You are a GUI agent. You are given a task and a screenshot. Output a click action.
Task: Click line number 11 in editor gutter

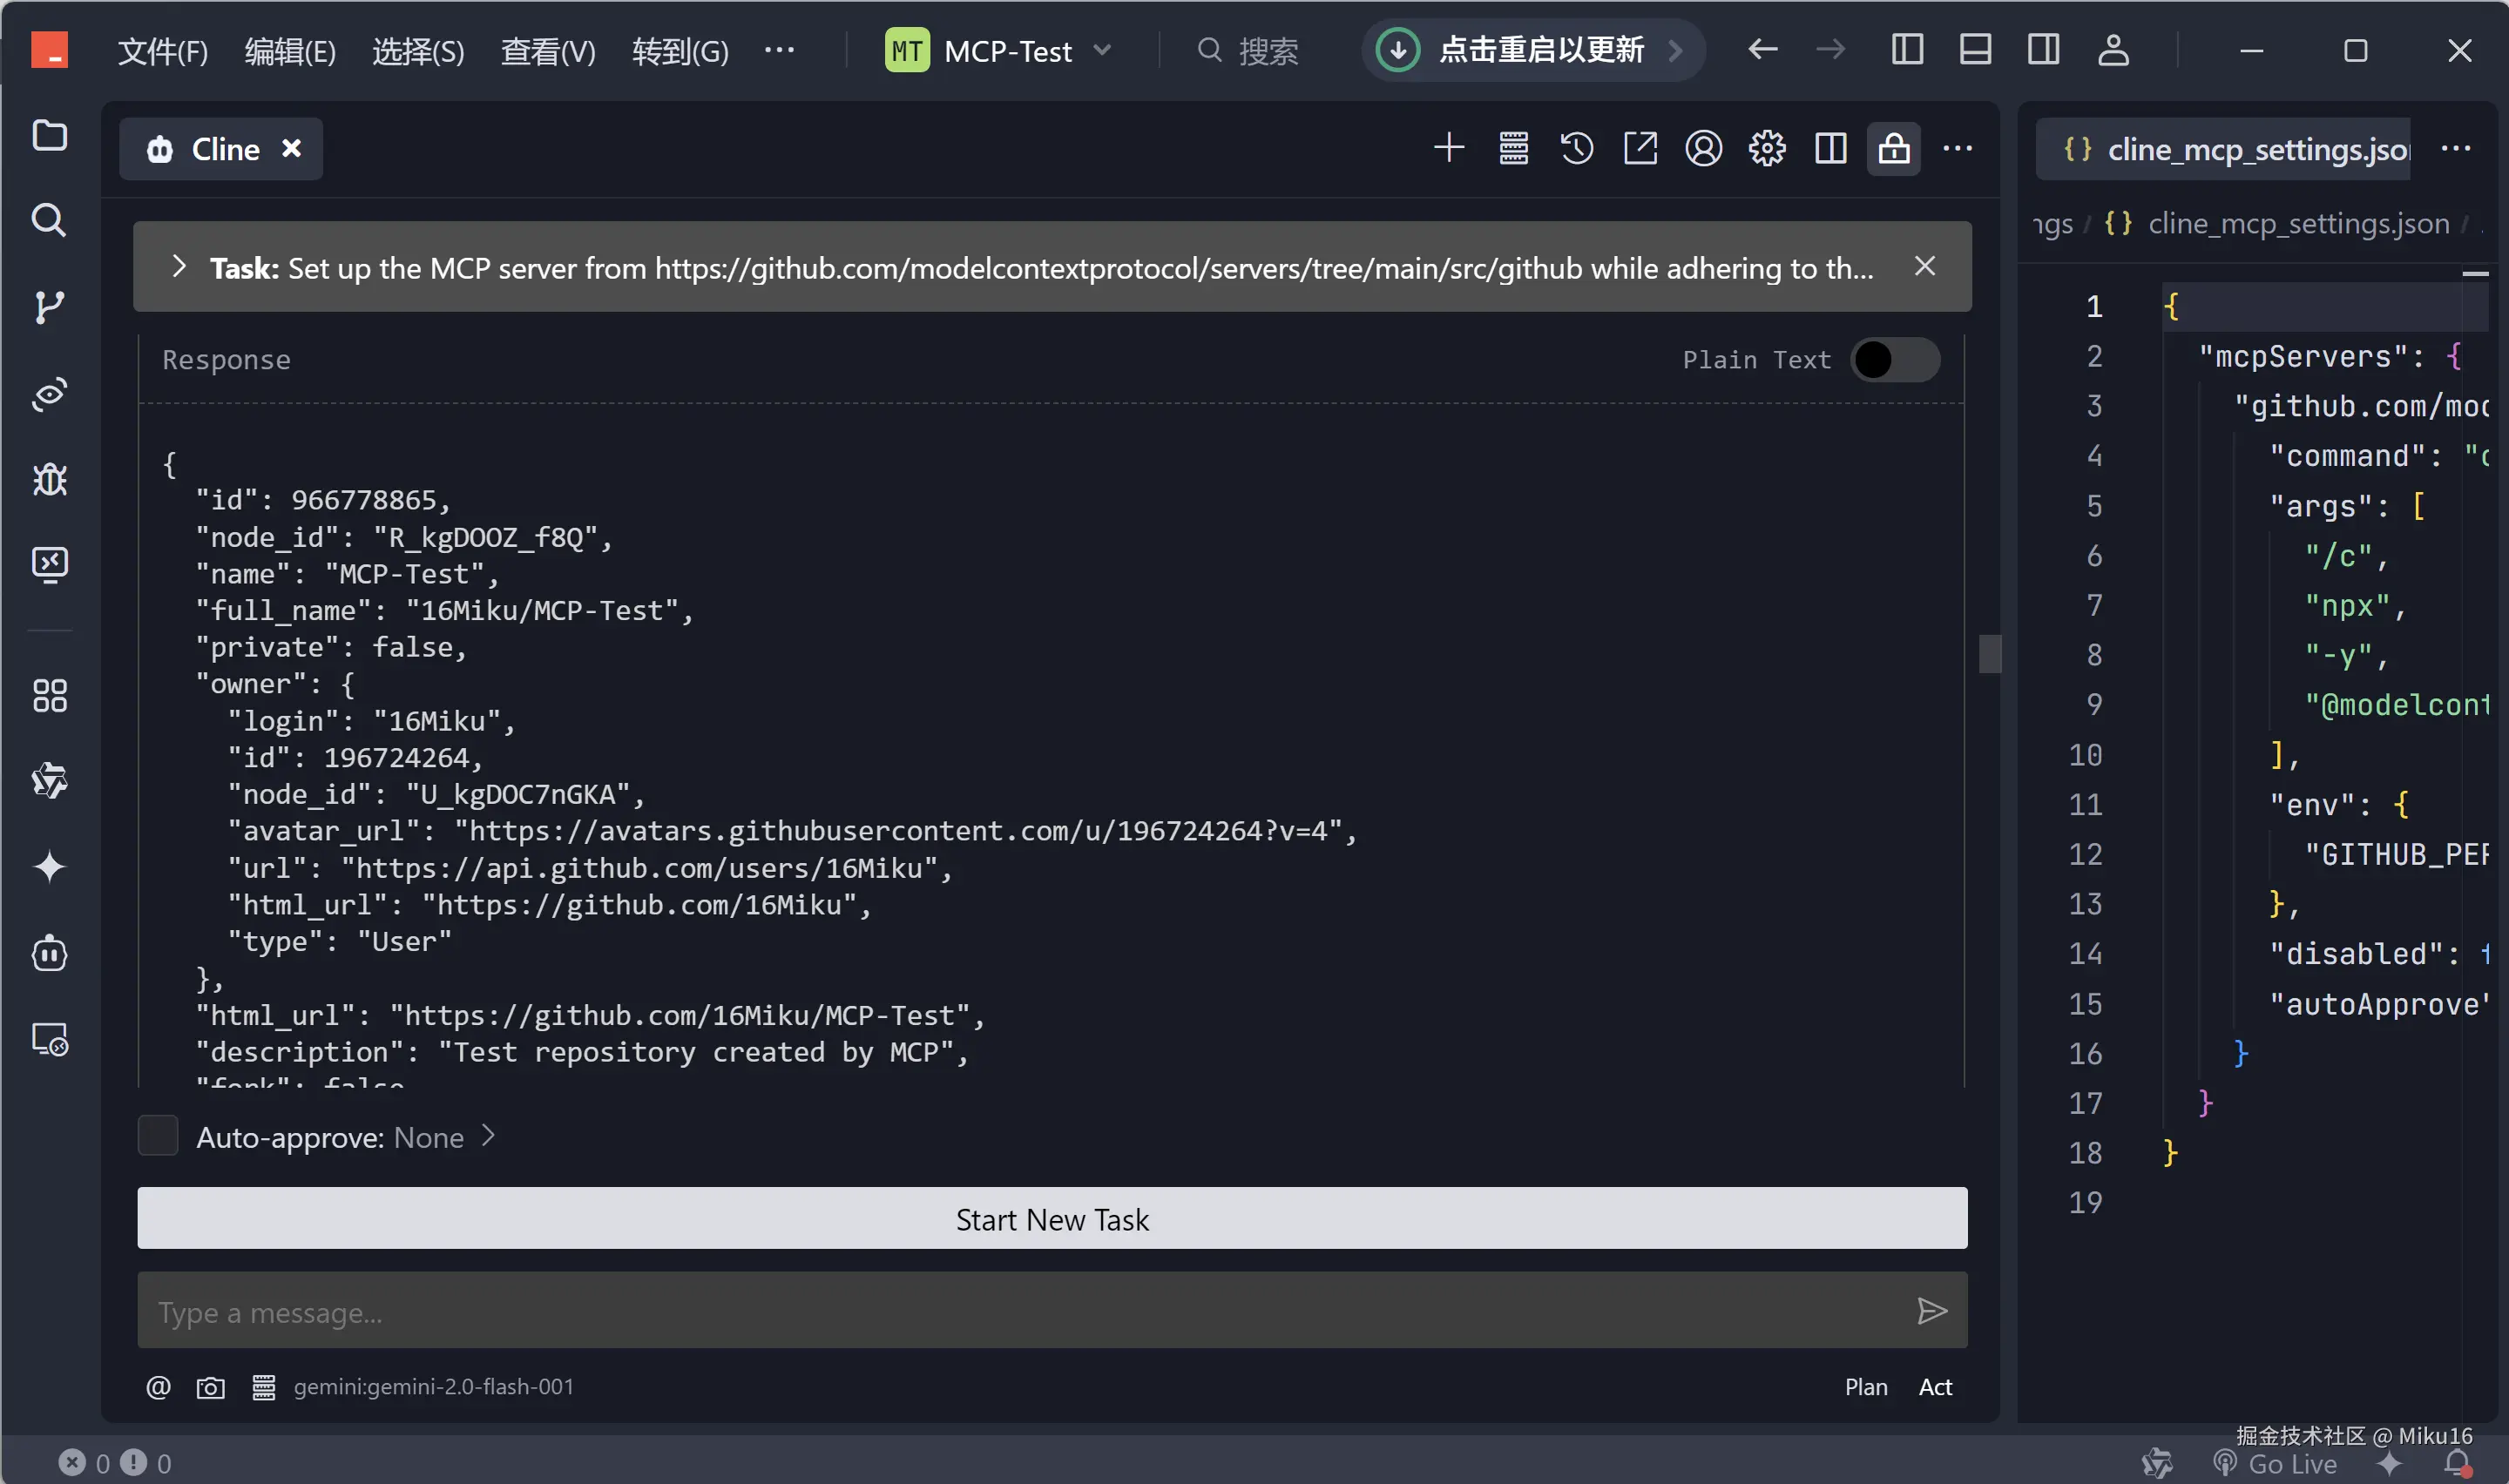[x=2085, y=804]
